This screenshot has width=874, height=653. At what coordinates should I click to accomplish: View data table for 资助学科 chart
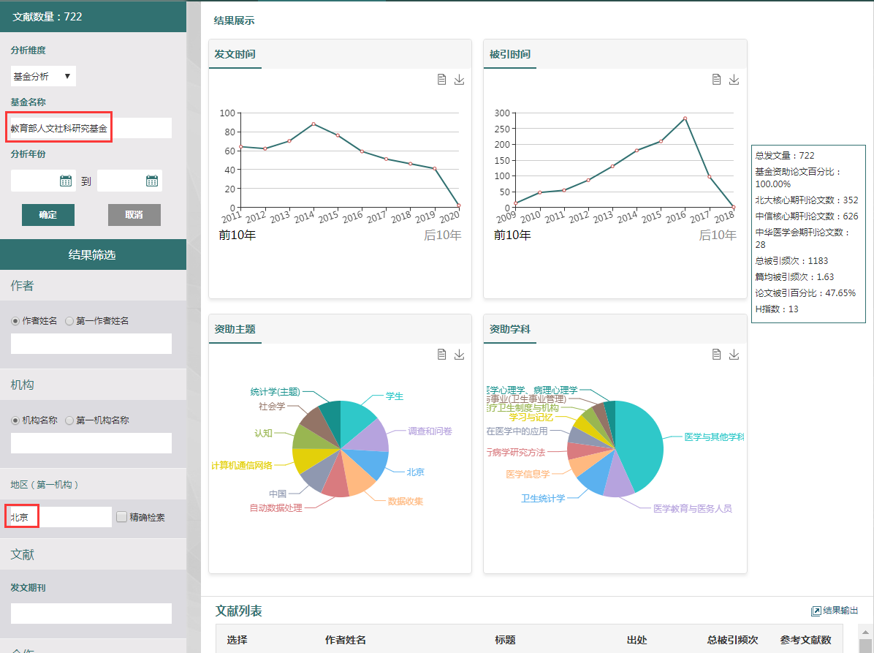[x=717, y=355]
